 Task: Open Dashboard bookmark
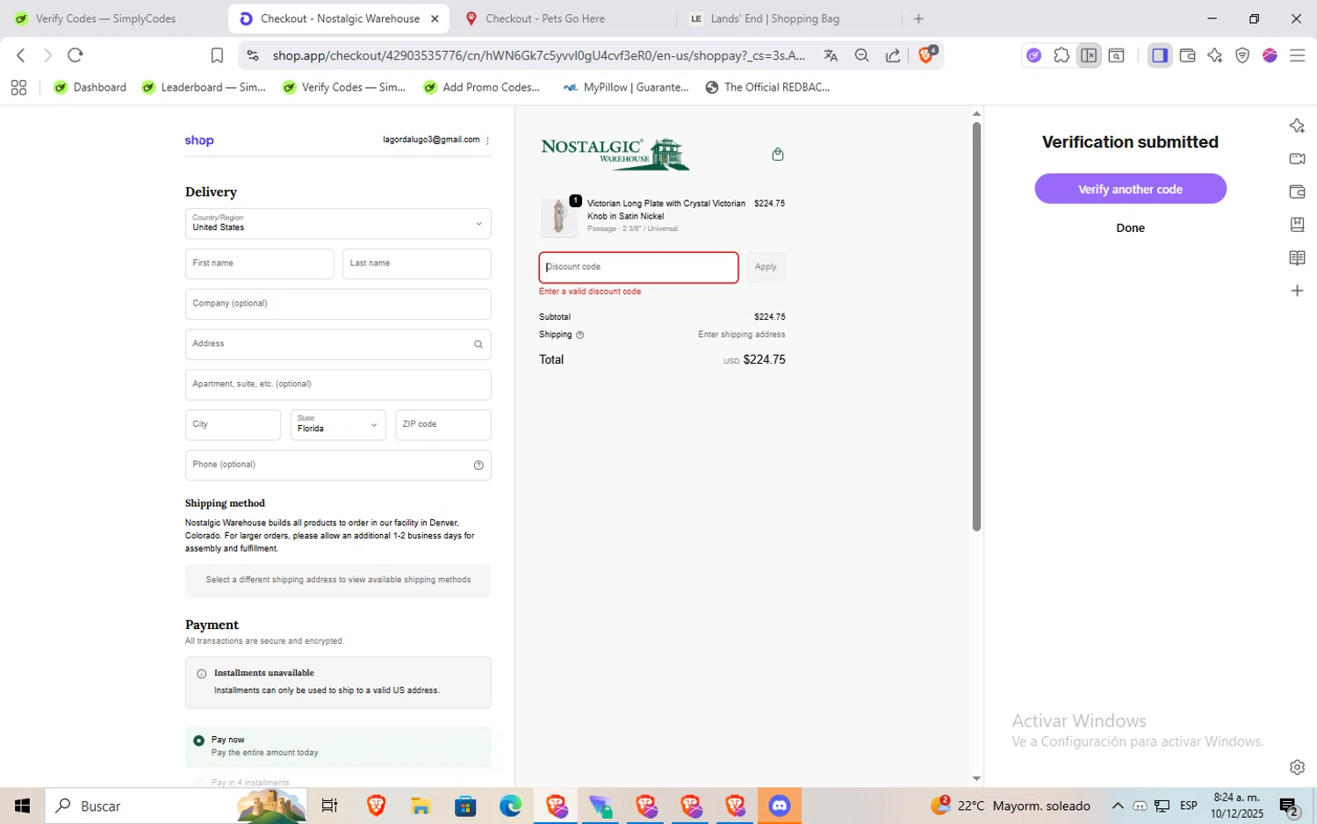tap(90, 87)
